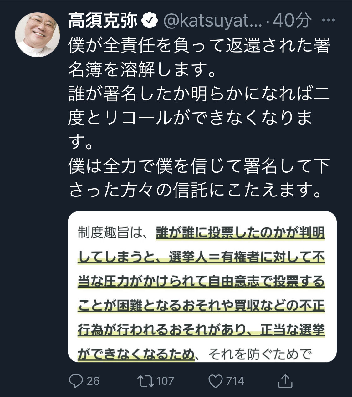The image size is (352, 397).
Task: Click the 40分 timestamp
Action: [x=292, y=21]
